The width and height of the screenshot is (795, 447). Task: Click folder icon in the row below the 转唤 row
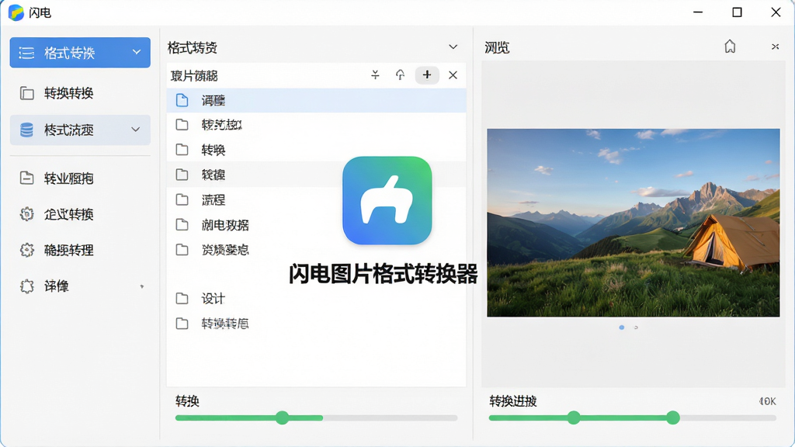(182, 175)
